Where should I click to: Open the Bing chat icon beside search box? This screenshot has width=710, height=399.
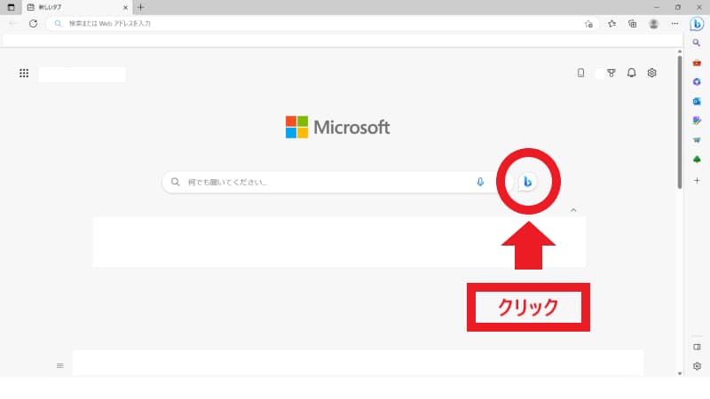527,182
